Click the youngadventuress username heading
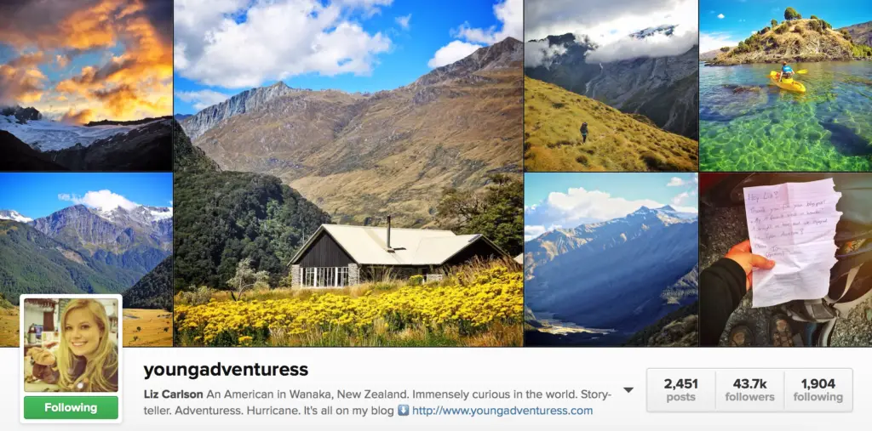Viewport: 872px width, 431px height. point(226,370)
